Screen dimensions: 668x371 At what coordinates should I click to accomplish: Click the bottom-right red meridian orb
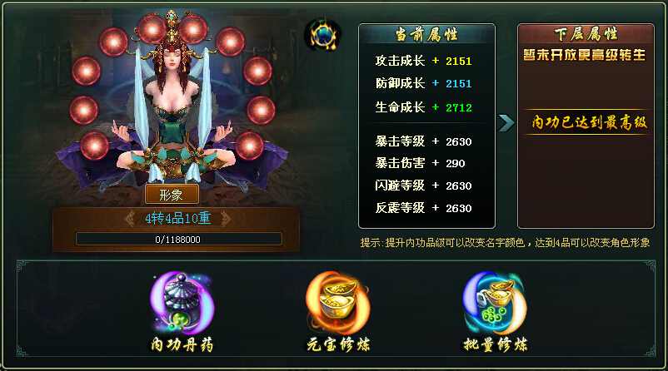tap(249, 146)
